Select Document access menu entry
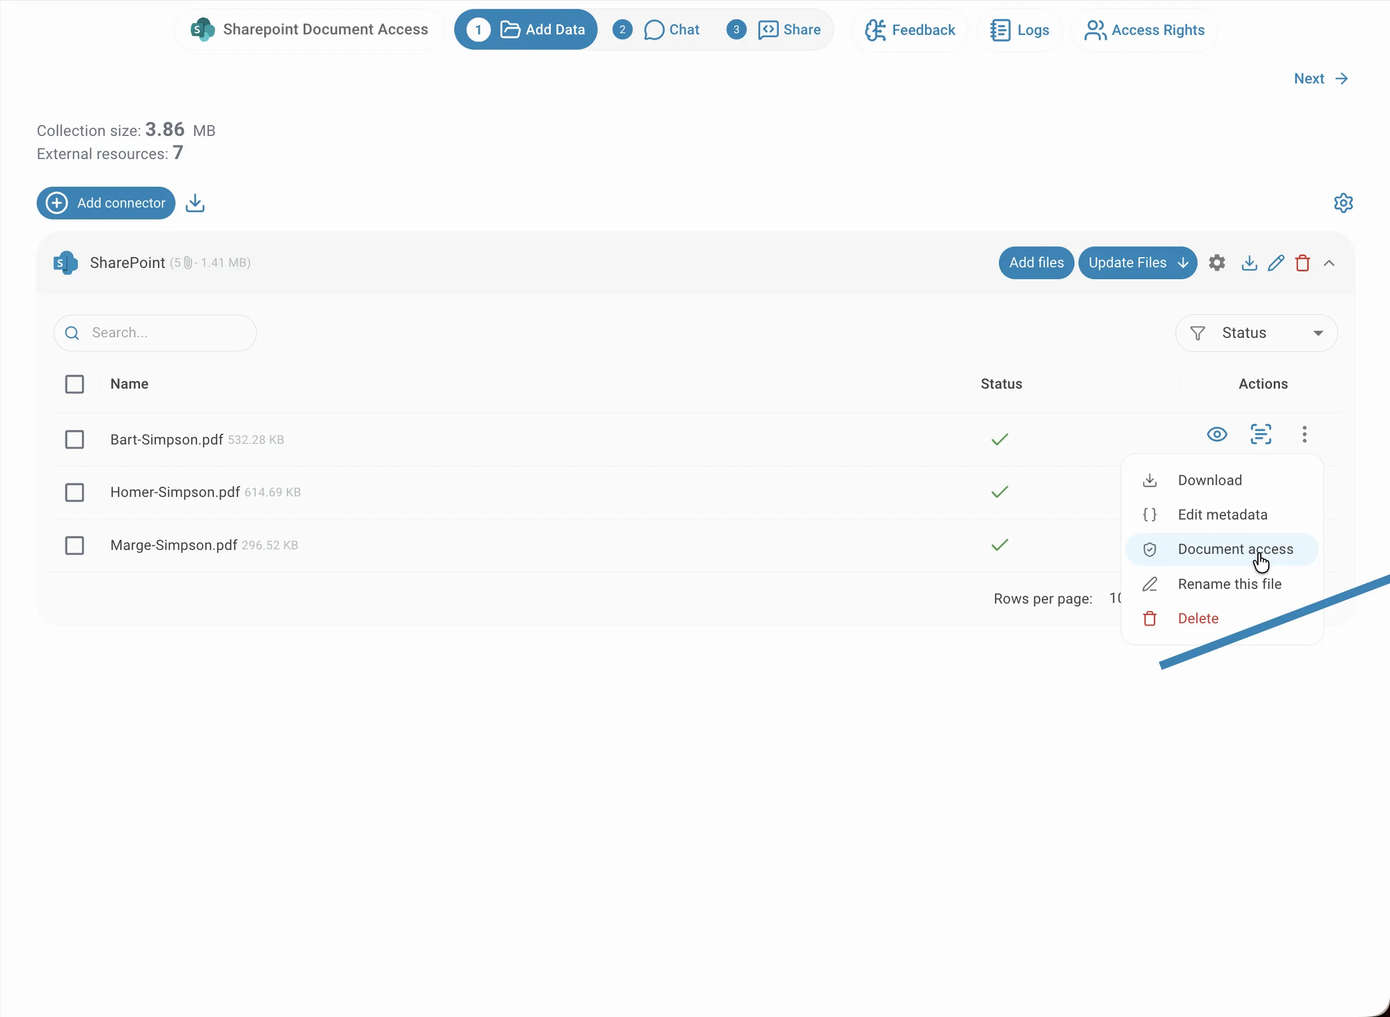 coord(1222,549)
